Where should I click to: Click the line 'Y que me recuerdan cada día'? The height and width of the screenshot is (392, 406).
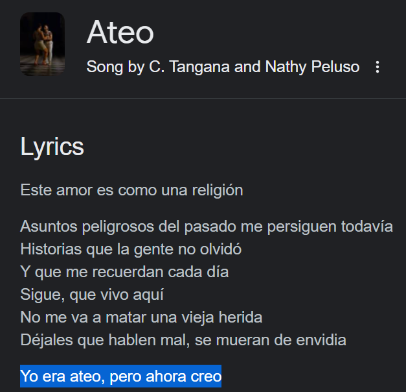coord(124,271)
